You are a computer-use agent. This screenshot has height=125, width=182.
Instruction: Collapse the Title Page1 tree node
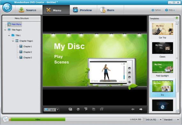pyautogui.click(x=5, y=30)
